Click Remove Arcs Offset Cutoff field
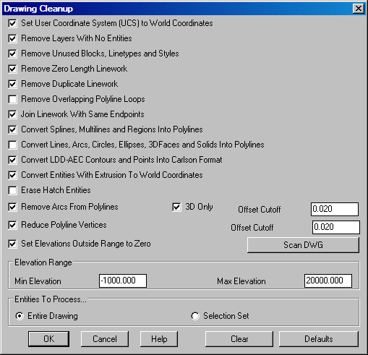Viewport: 368px width, 355px height. pyautogui.click(x=335, y=209)
